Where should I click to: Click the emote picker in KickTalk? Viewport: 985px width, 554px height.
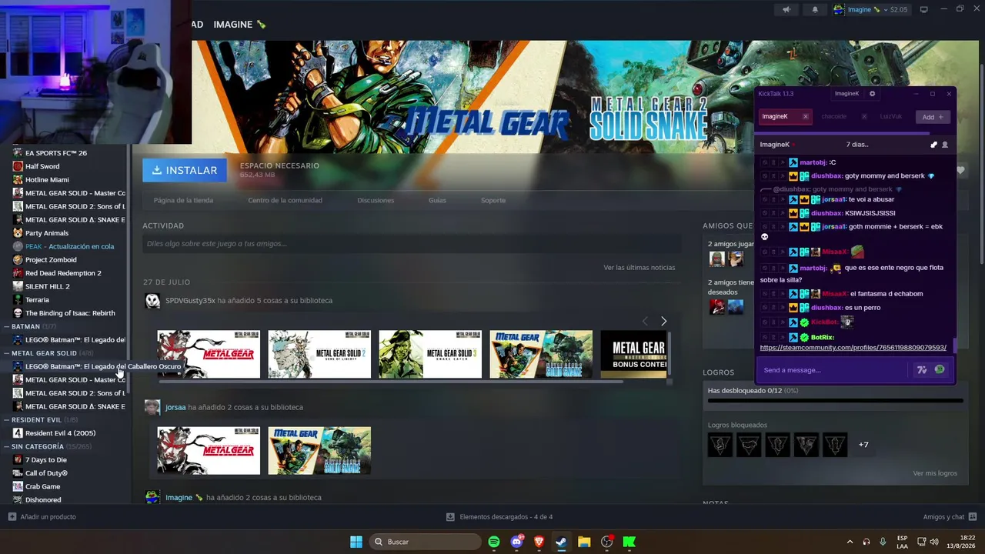[x=940, y=370]
